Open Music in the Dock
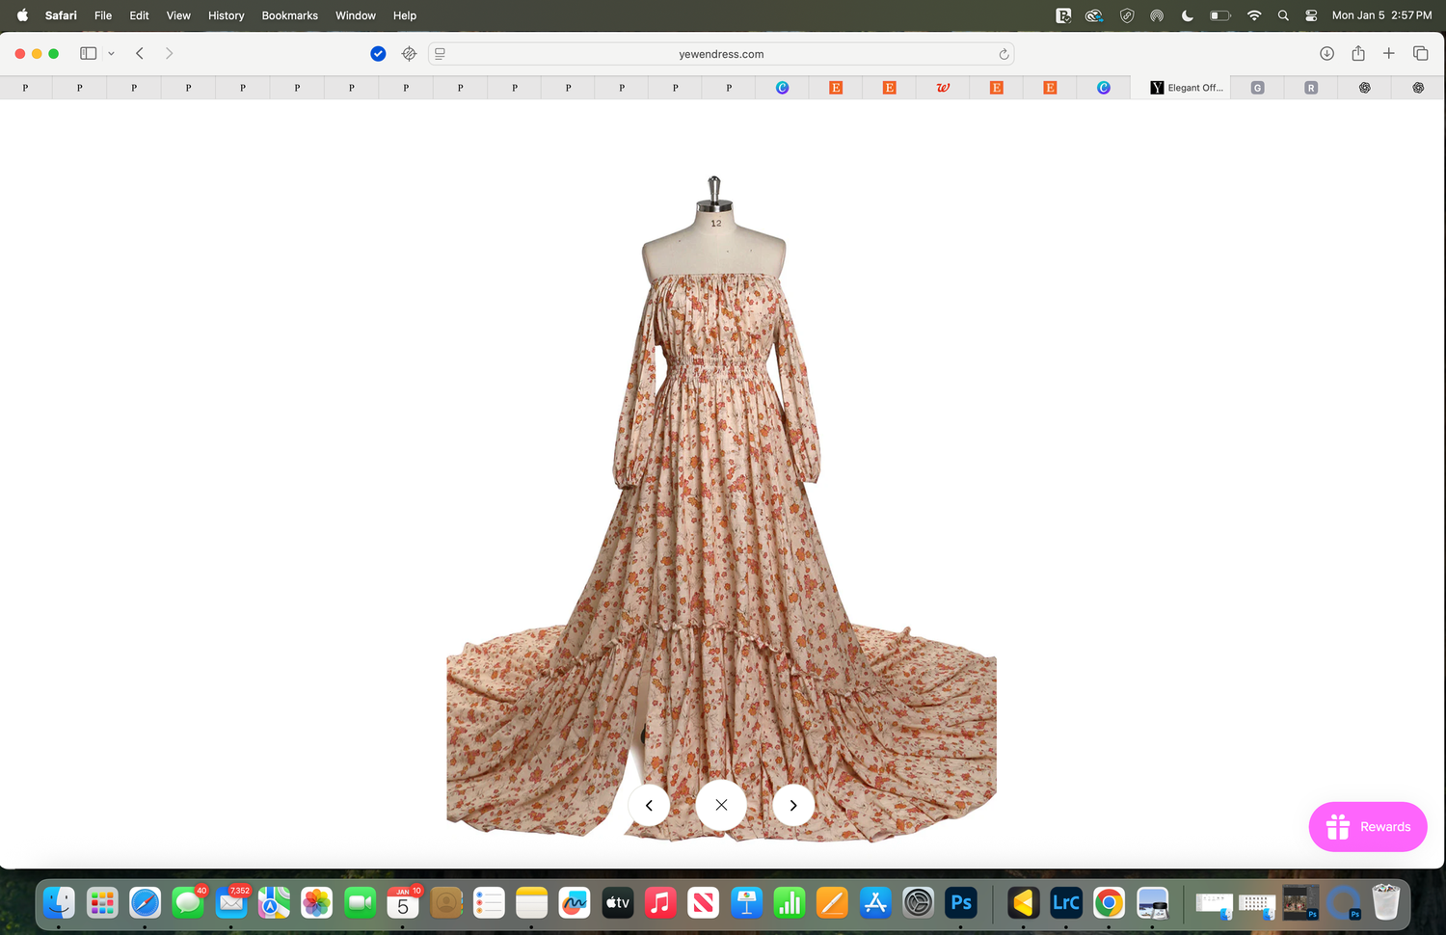This screenshot has width=1446, height=935. (x=660, y=903)
